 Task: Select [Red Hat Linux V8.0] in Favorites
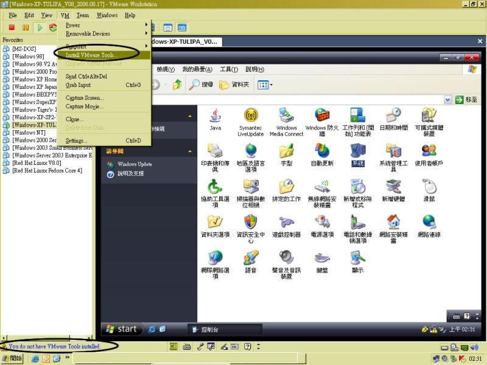(37, 163)
